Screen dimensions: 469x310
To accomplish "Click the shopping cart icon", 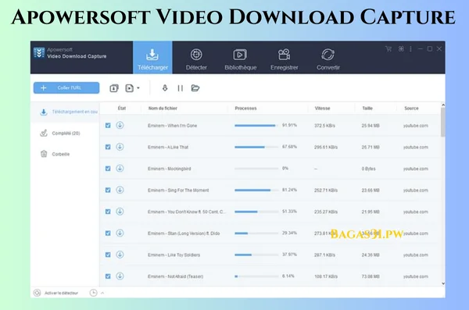I will tap(388, 48).
